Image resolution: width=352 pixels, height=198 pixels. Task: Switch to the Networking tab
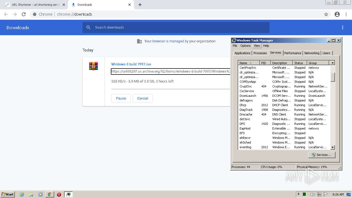pos(312,53)
